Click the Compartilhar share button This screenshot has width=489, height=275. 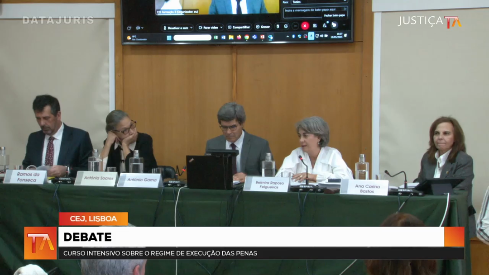point(239,27)
